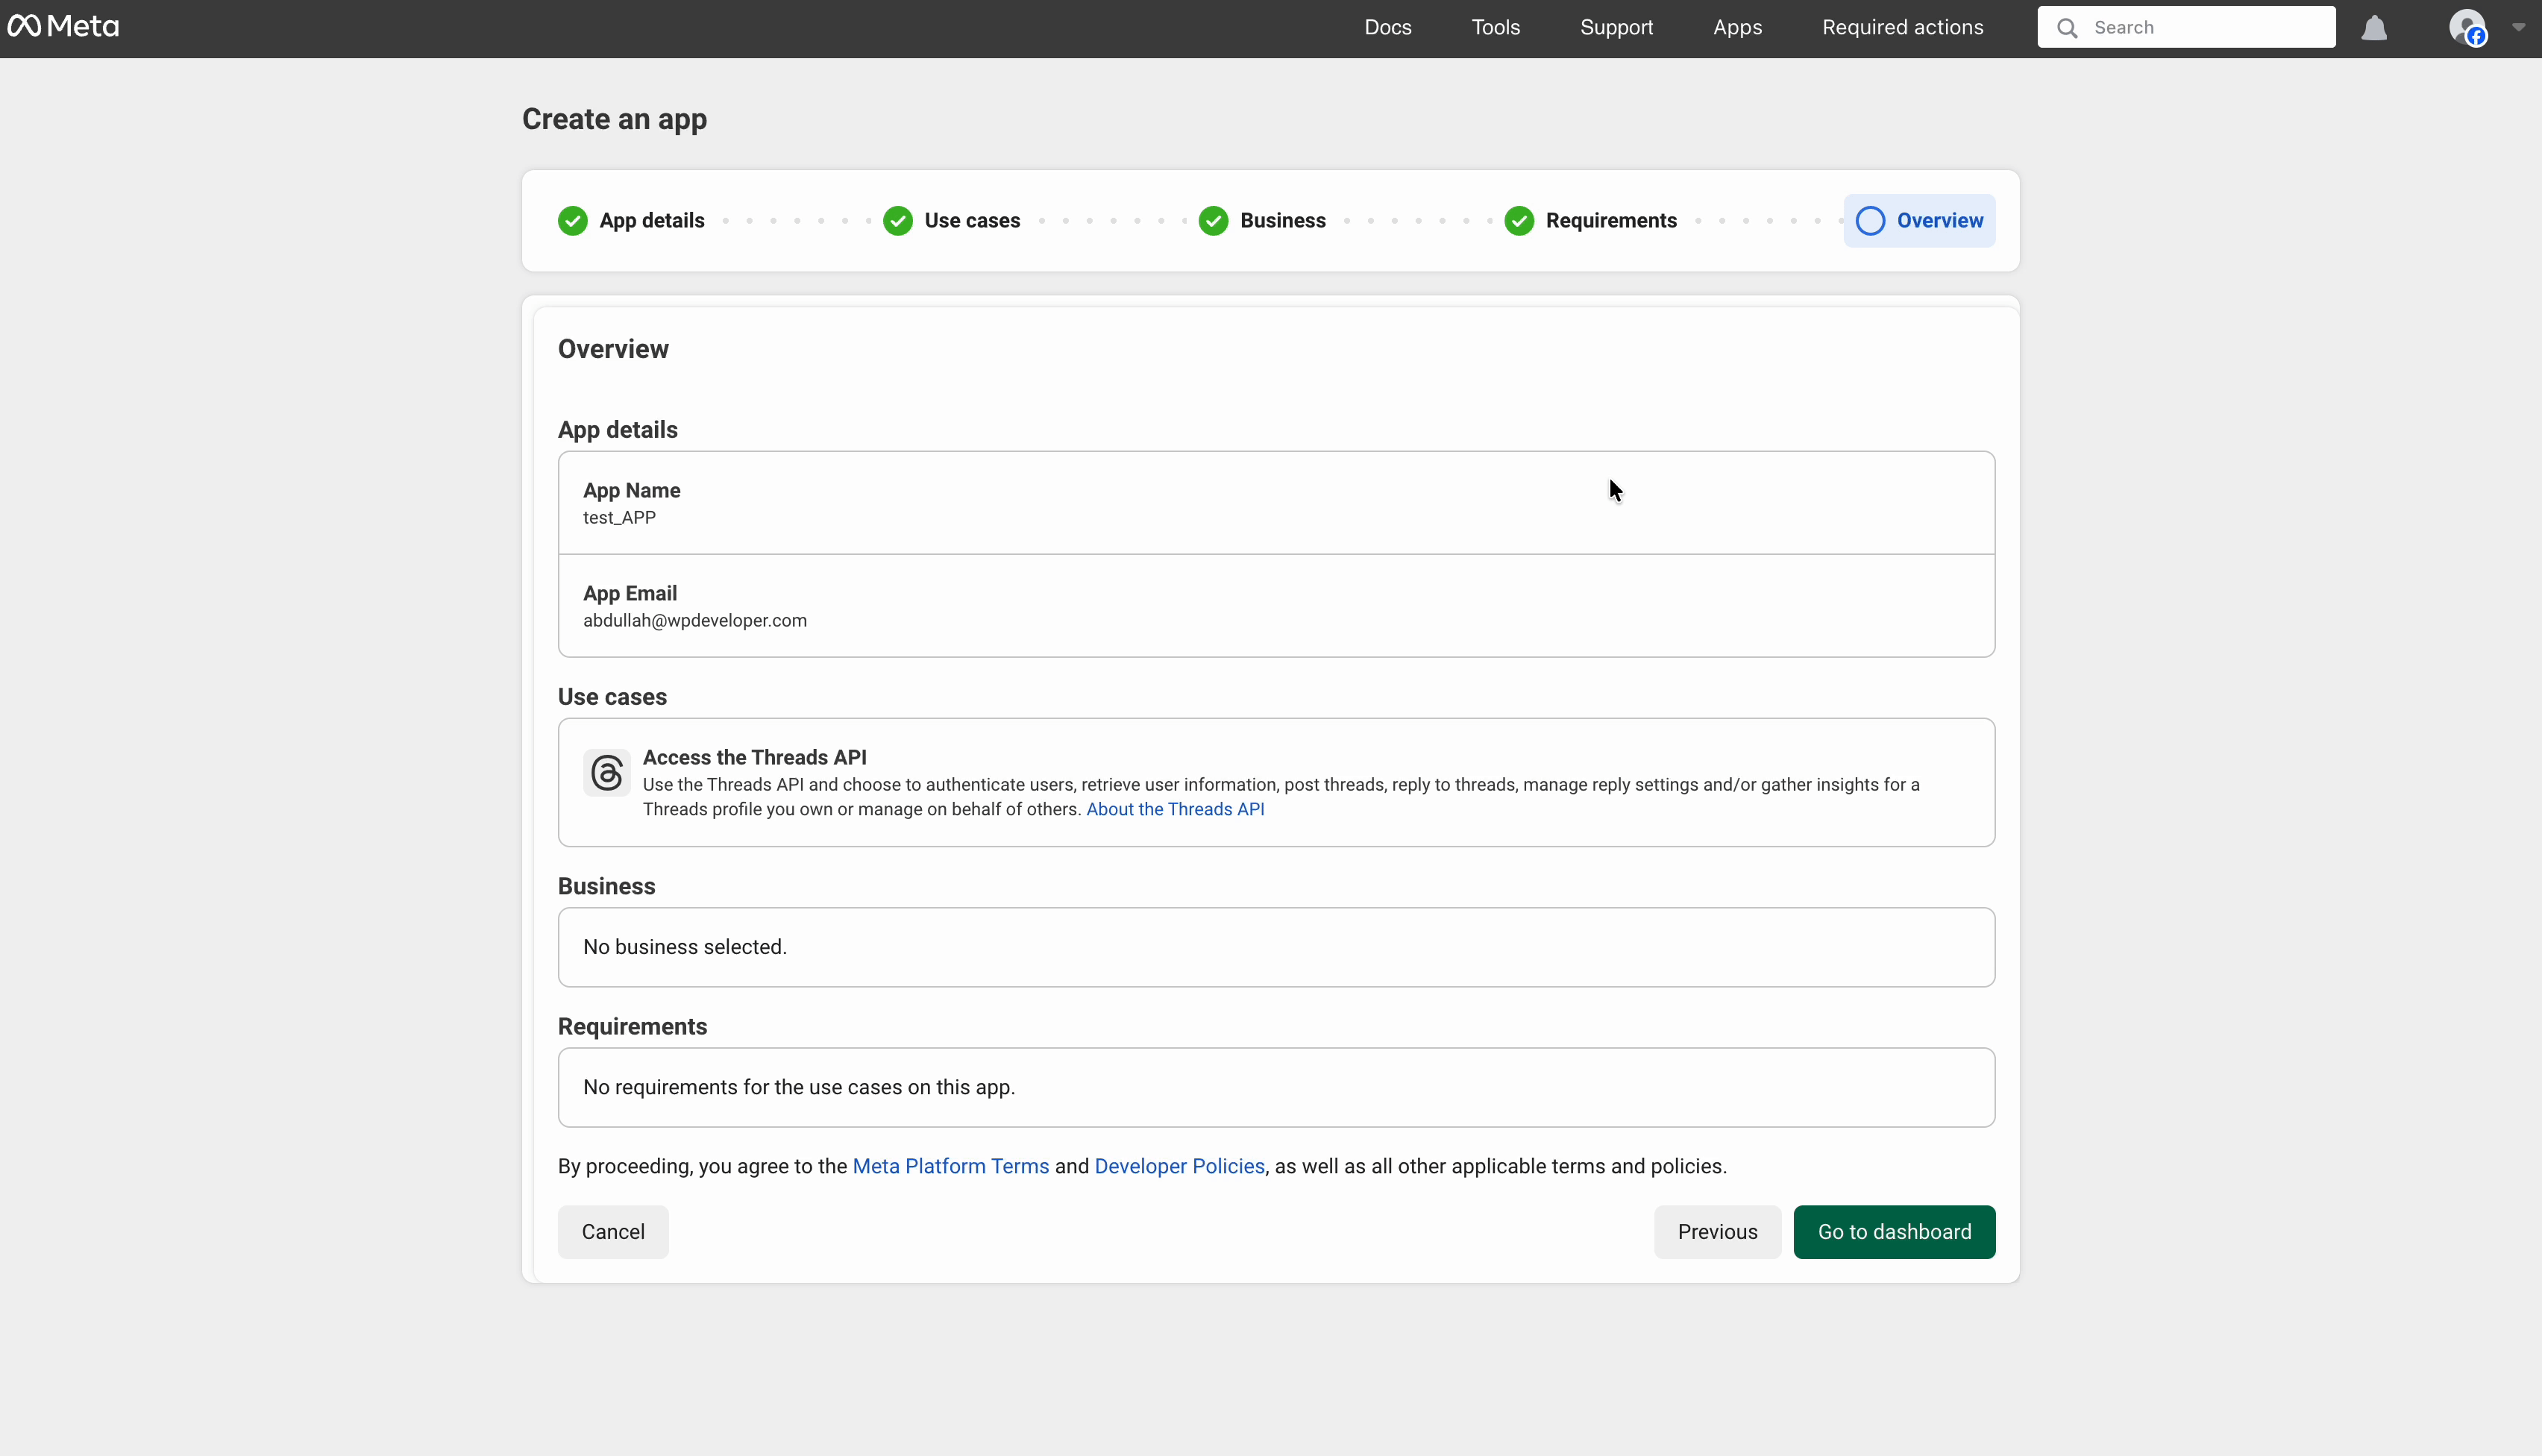Open the Tools menu
This screenshot has width=2542, height=1456.
point(1495,27)
